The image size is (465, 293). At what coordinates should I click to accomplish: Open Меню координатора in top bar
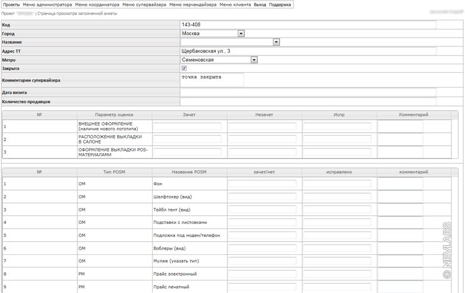click(x=97, y=4)
